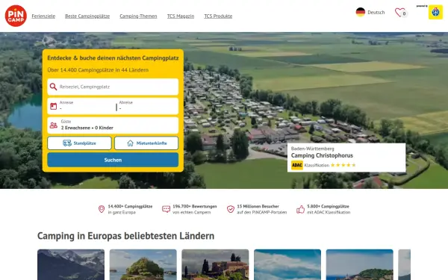Click the heading Entdecke & buche deinen nächsten Campingplatz
Screen dimensions: 448x280
[113, 58]
